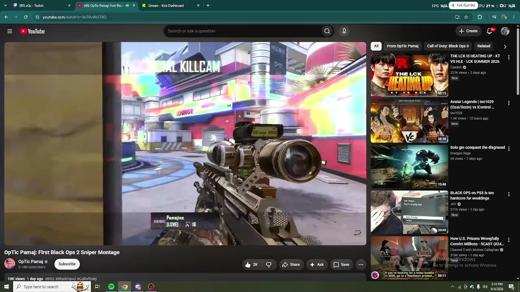
Task: Open Avatar Legends teo1029 video thumbnail
Action: [409, 121]
